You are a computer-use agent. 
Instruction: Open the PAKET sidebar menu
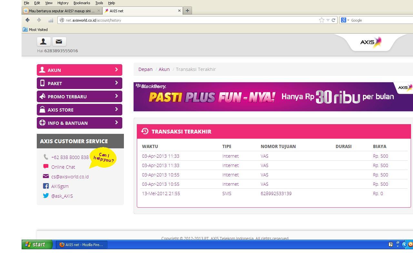click(79, 83)
